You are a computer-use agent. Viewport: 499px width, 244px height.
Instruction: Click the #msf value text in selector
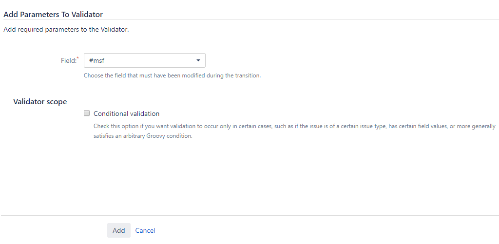coord(97,60)
